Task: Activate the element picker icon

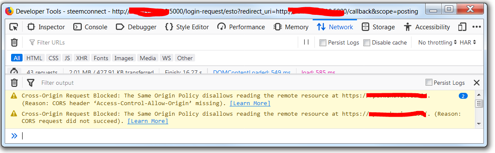Action: pyautogui.click(x=14, y=27)
